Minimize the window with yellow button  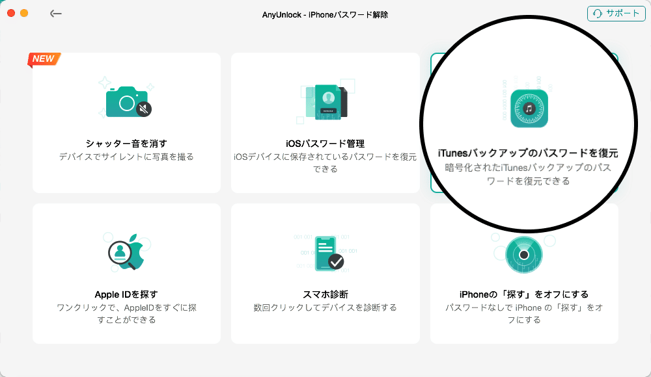[24, 13]
